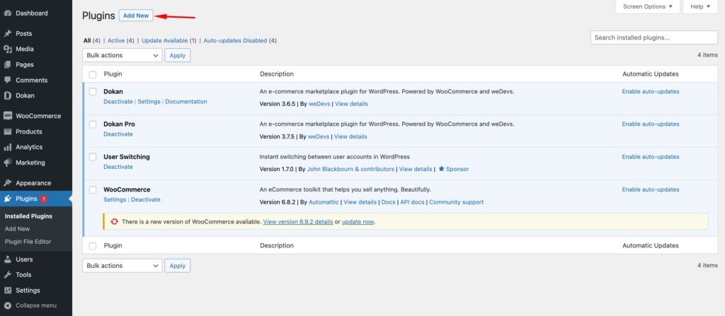Click the Analytics bar chart icon
This screenshot has height=316, width=725.
(7, 147)
